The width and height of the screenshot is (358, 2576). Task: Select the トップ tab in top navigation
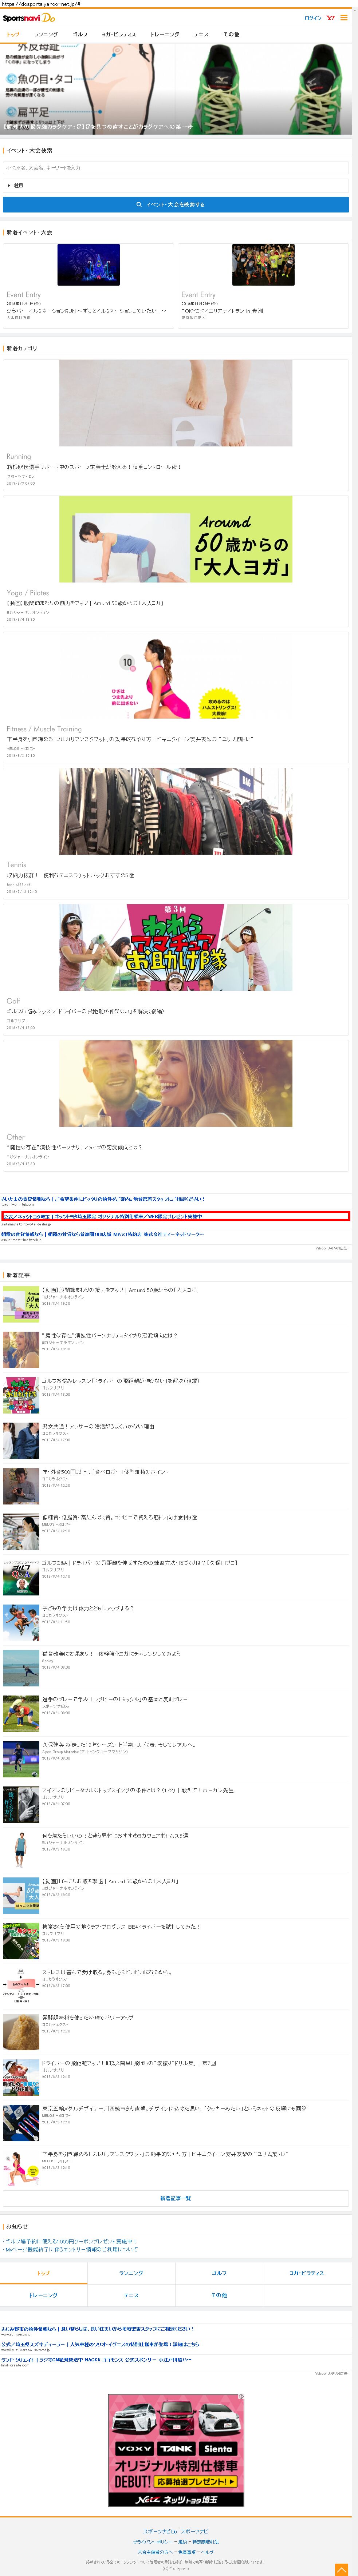pyautogui.click(x=13, y=34)
